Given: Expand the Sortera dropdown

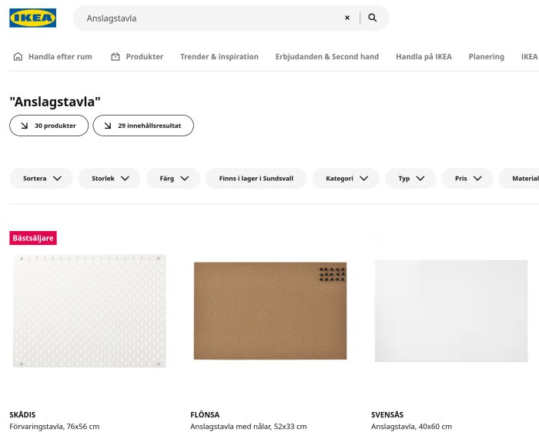Looking at the screenshot, I should pos(42,179).
